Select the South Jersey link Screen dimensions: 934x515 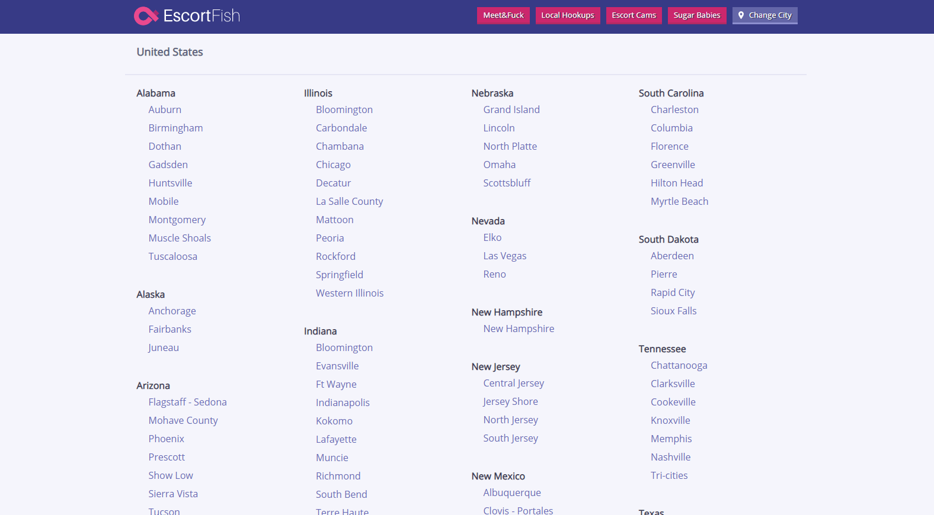tap(511, 438)
